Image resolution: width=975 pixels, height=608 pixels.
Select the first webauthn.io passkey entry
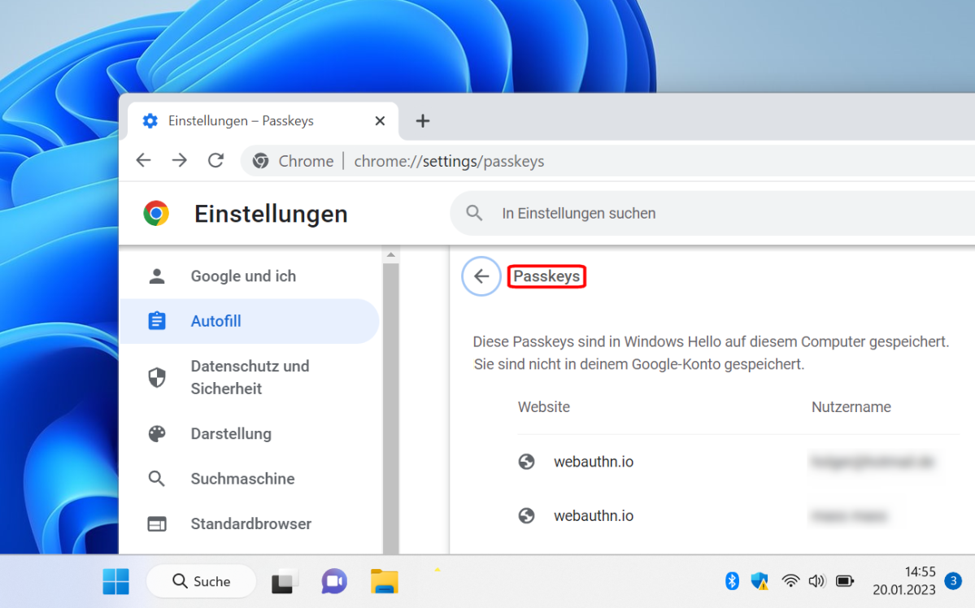click(738, 462)
